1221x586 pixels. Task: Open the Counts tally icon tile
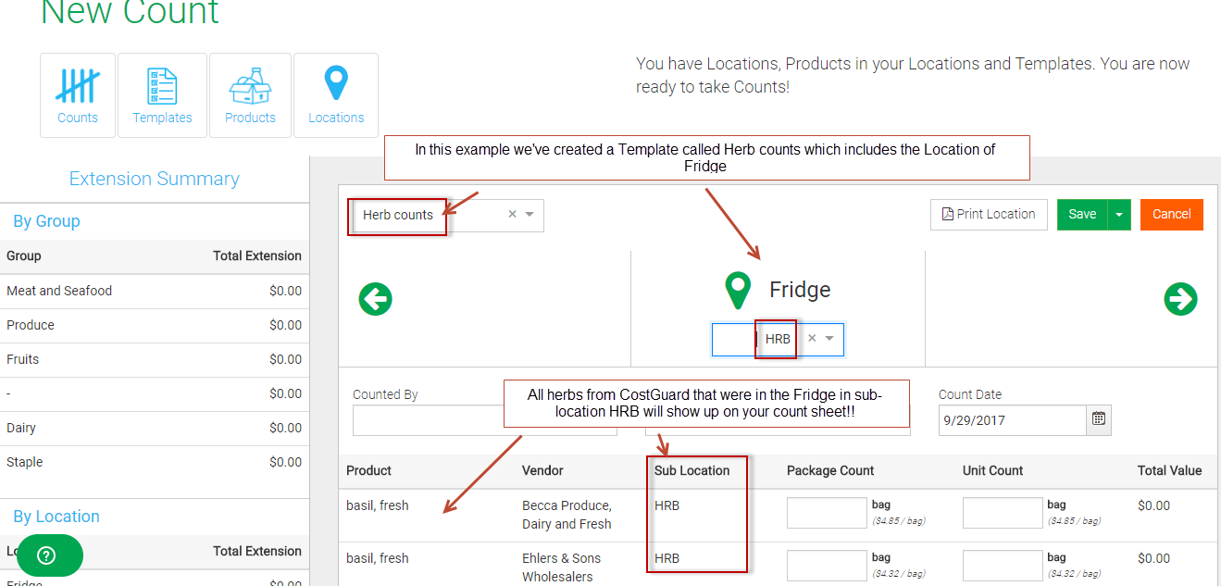point(78,95)
